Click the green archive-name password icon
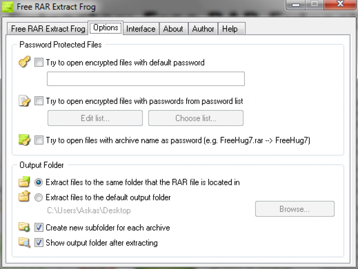Image resolution: width=358 pixels, height=269 pixels. pyautogui.click(x=24, y=140)
